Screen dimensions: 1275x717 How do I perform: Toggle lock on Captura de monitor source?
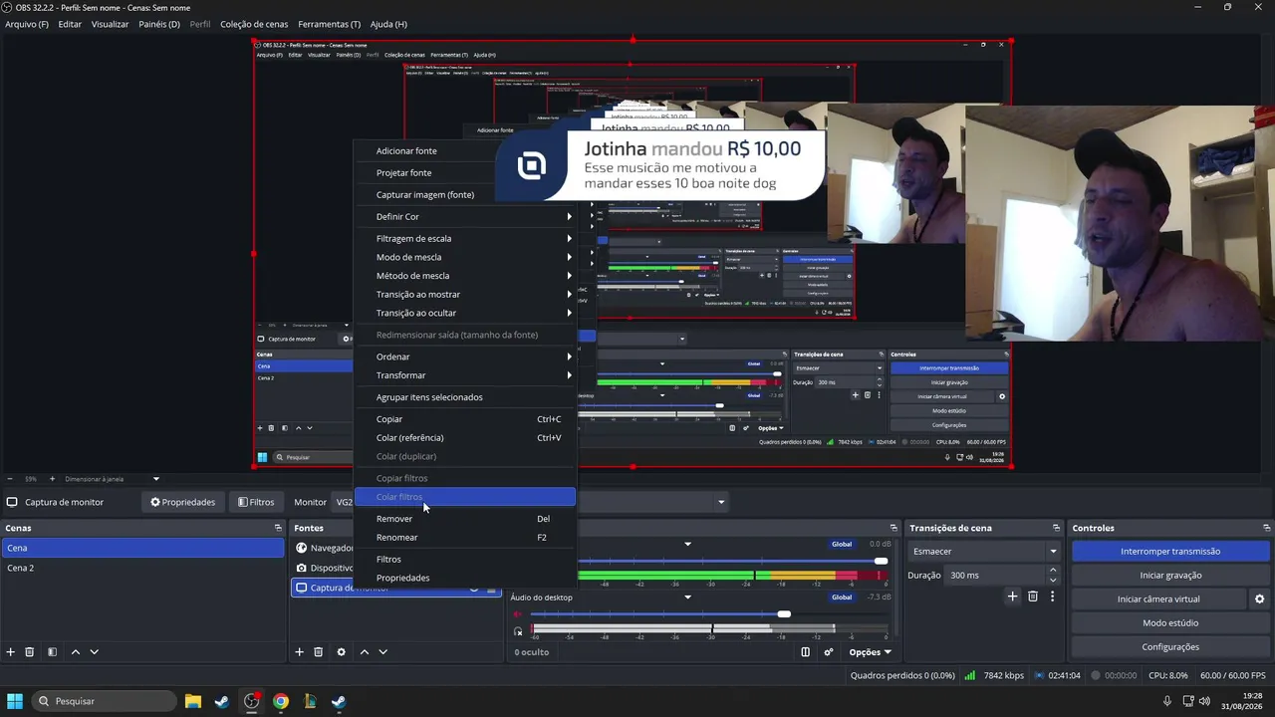tap(491, 589)
